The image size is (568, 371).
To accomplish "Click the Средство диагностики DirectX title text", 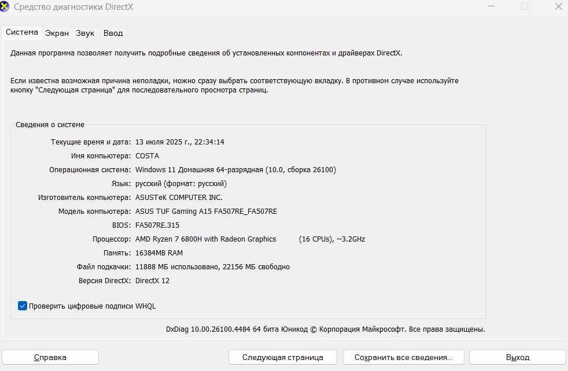I will [73, 7].
